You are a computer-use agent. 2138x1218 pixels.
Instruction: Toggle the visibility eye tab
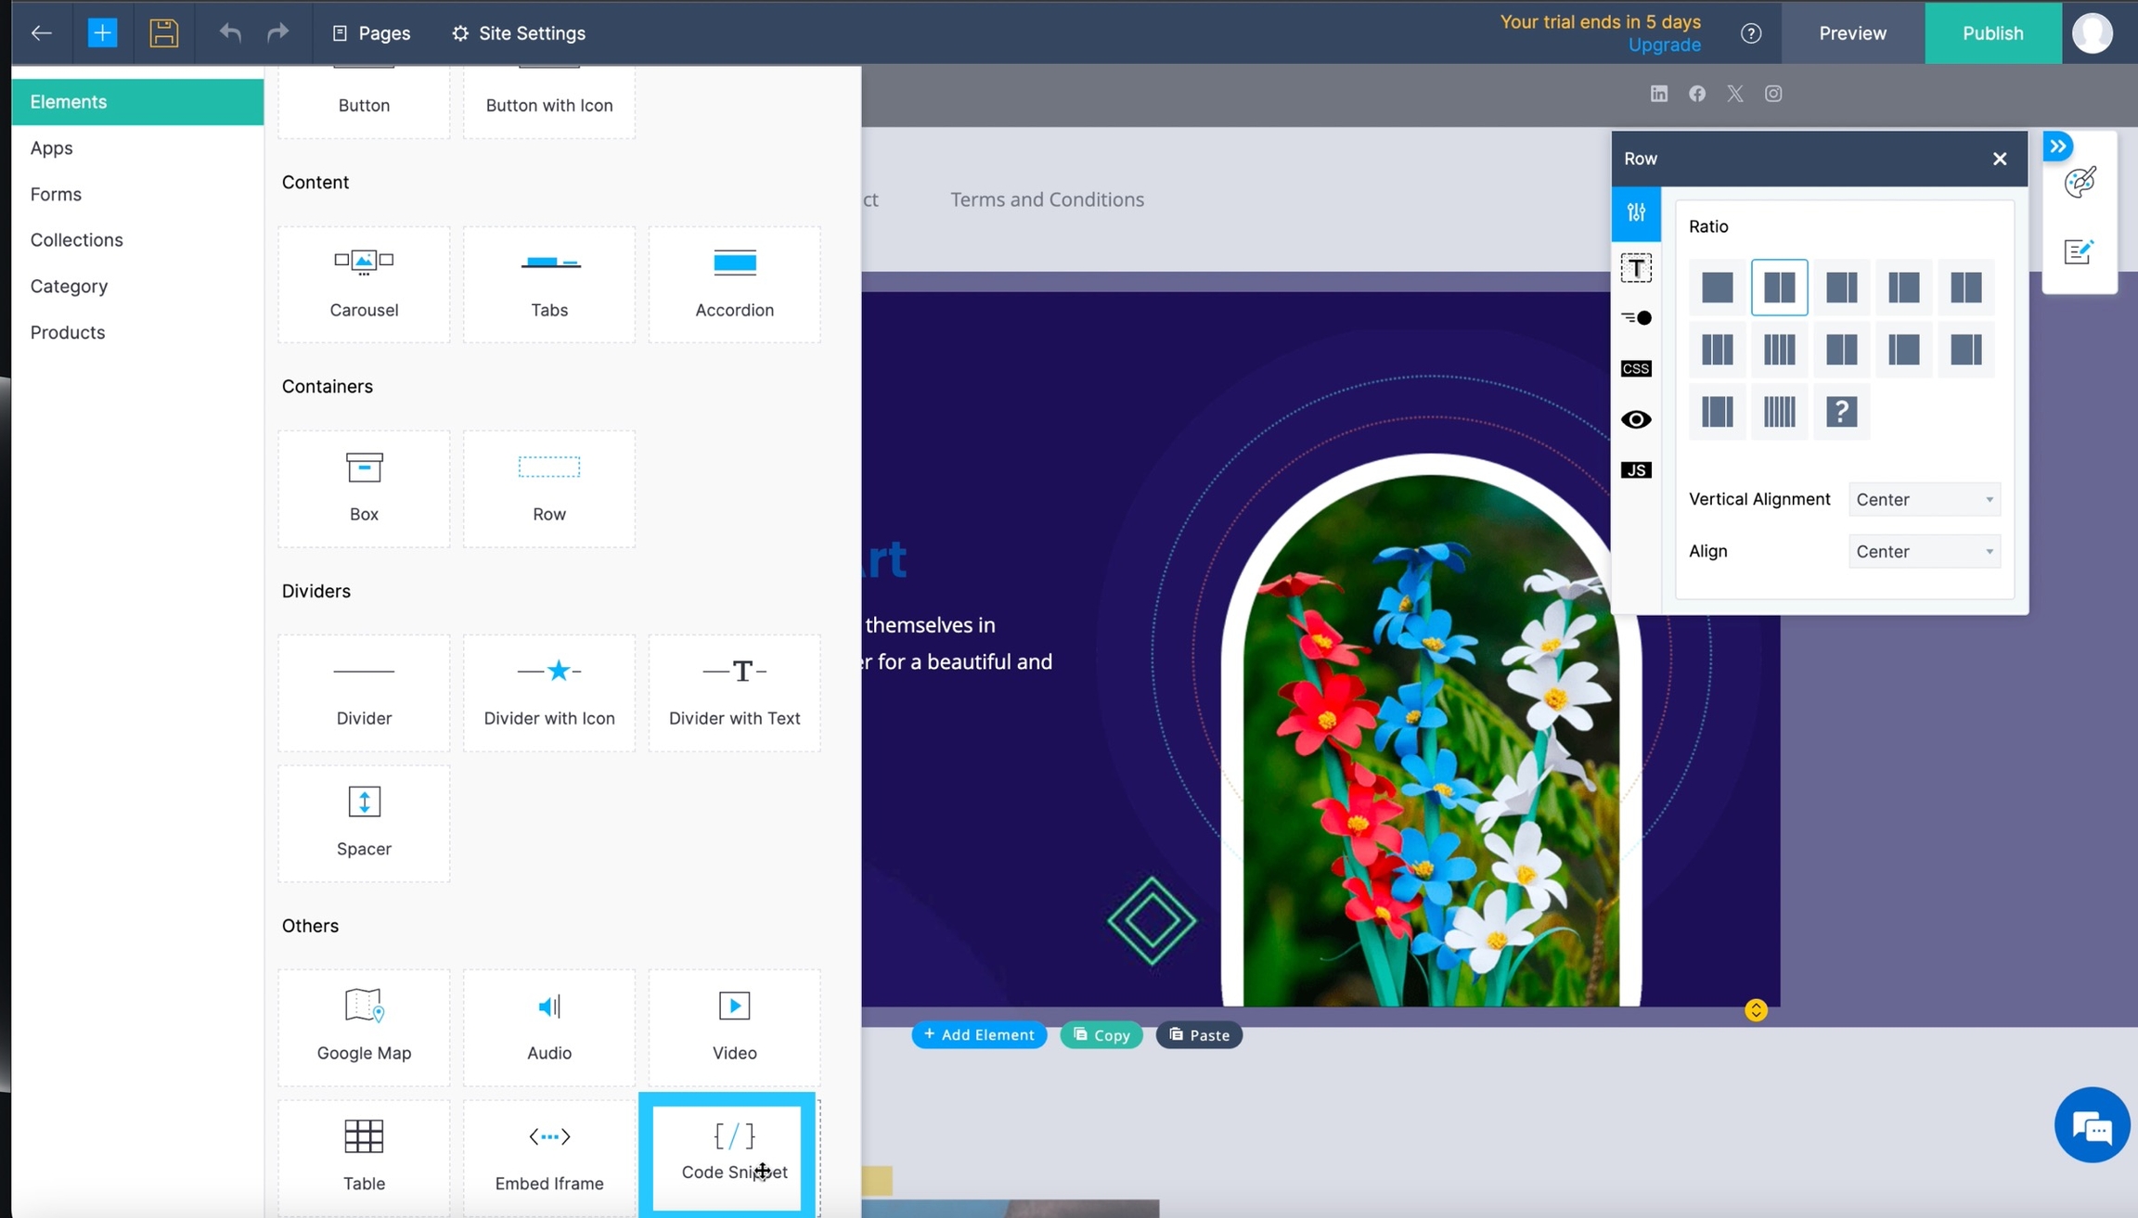(1635, 419)
